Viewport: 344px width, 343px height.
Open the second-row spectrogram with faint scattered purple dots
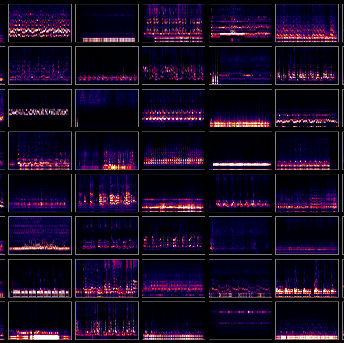tap(40, 66)
